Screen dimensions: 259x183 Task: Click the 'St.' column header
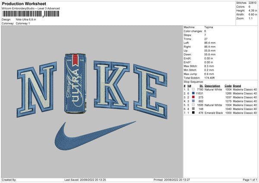coord(201,86)
